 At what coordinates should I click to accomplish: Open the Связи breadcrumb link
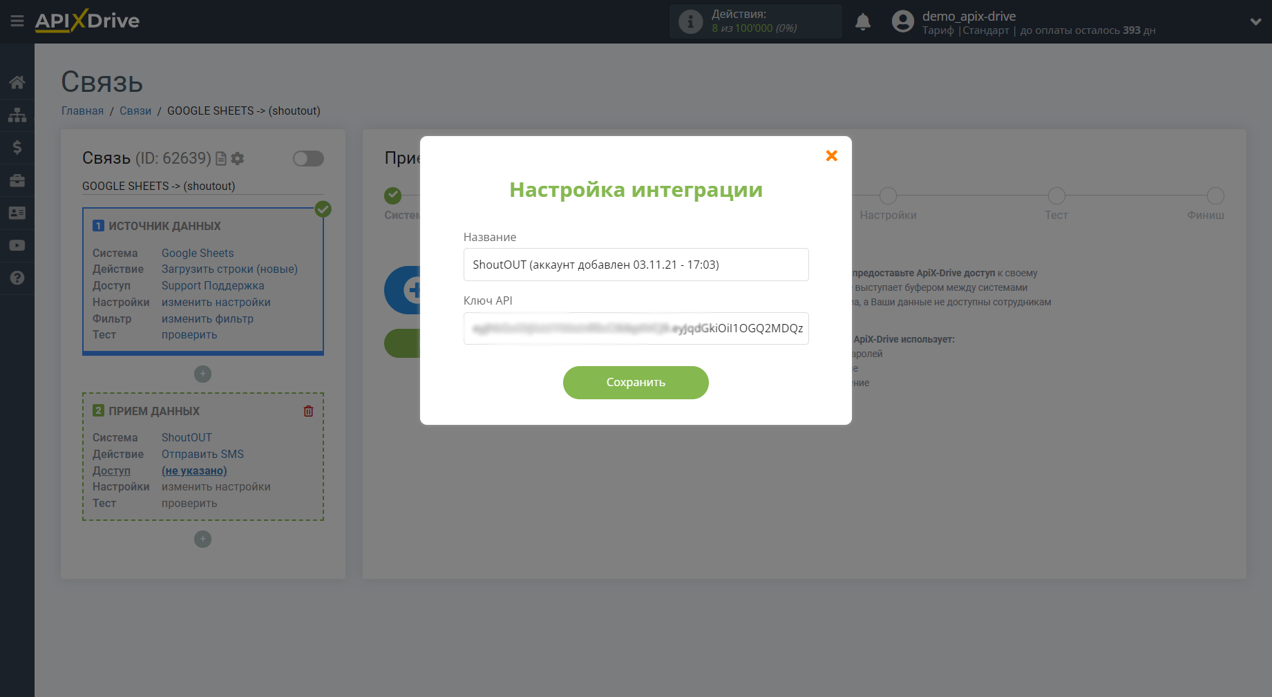135,111
